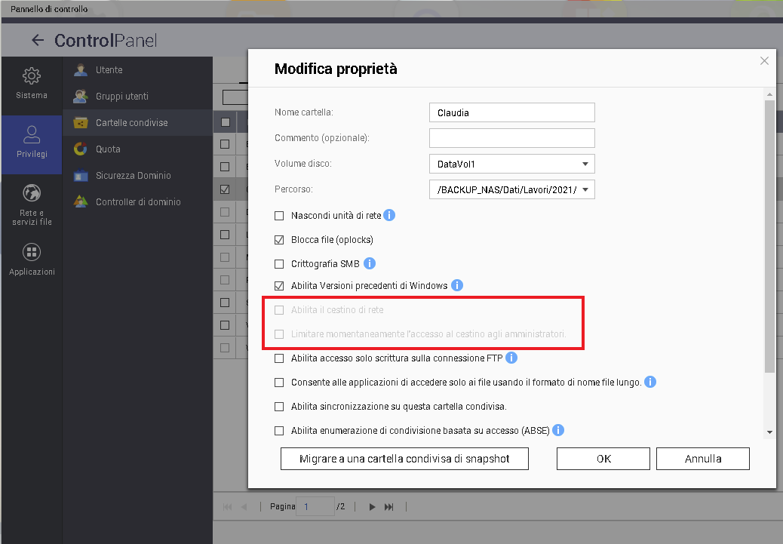Expand the Volume disco DataVol1 dropdown
Image resolution: width=783 pixels, height=544 pixels.
(x=585, y=164)
